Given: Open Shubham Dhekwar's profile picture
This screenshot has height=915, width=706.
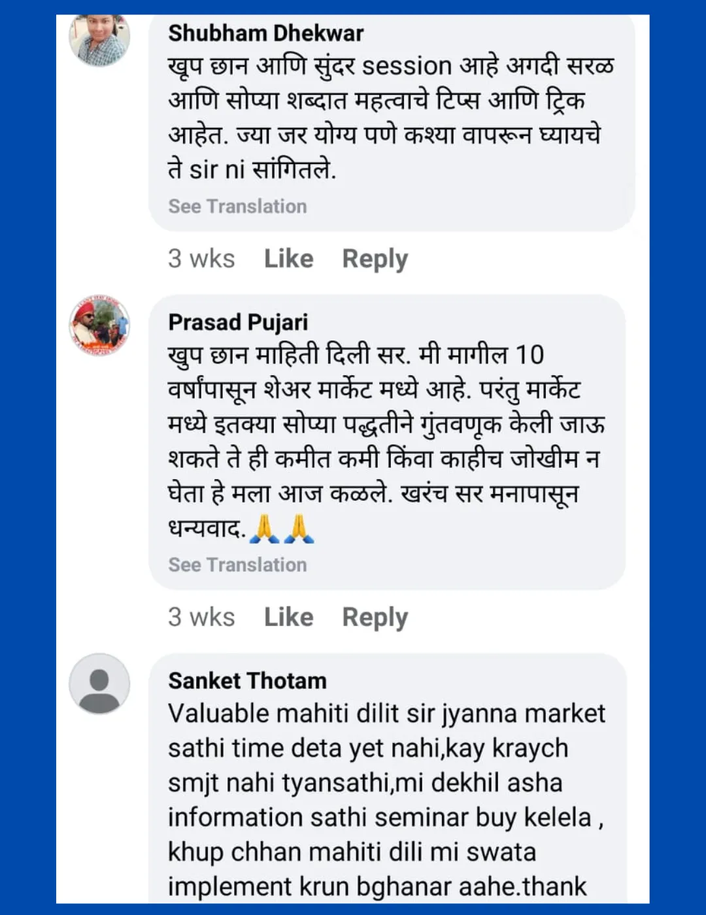Looking at the screenshot, I should coord(99,38).
